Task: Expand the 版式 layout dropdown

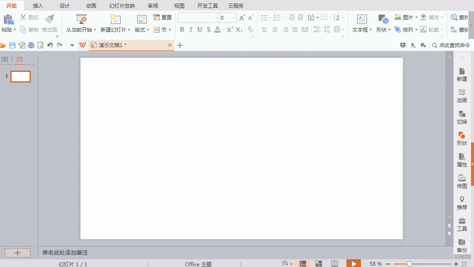Action: click(x=142, y=30)
